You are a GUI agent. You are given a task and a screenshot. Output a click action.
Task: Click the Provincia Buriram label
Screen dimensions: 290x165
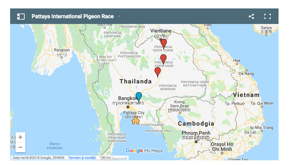(x=168, y=87)
